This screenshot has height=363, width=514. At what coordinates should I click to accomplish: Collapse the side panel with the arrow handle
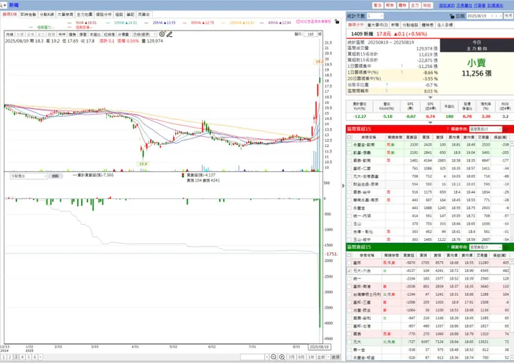343,186
